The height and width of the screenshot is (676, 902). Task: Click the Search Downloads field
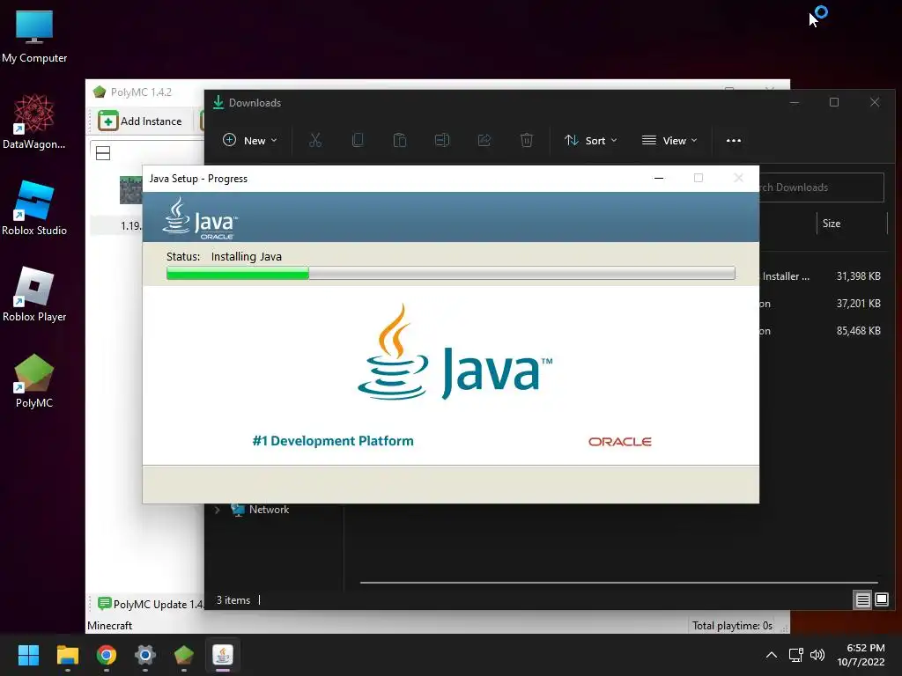pos(822,187)
